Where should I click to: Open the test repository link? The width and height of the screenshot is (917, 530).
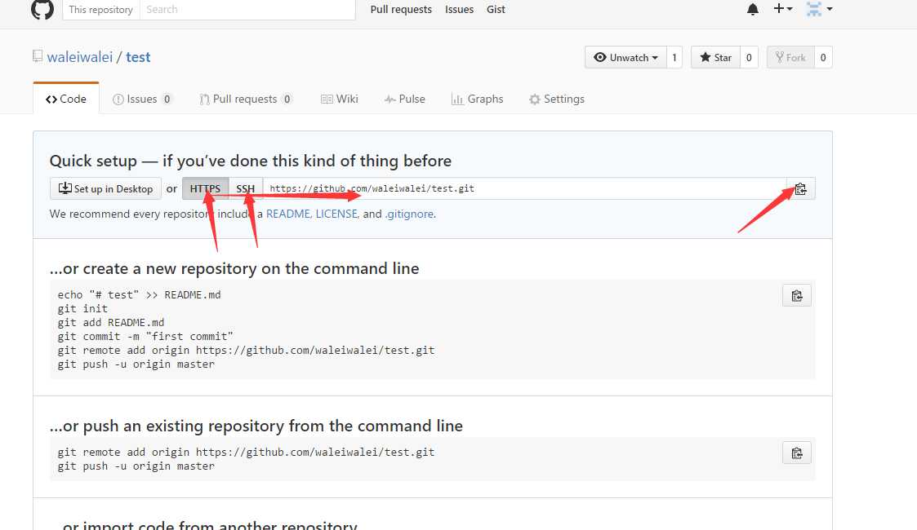[138, 56]
